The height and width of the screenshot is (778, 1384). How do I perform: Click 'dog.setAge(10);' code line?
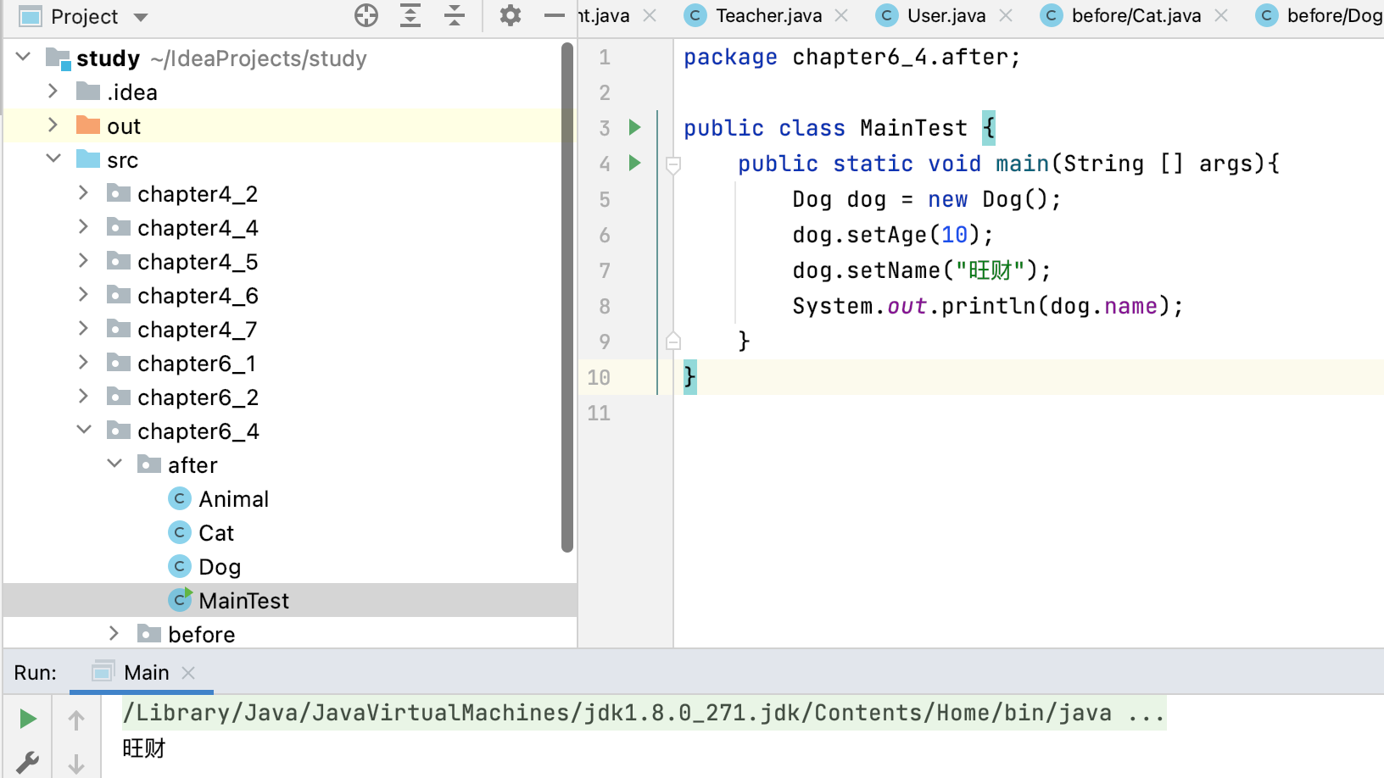tap(892, 235)
